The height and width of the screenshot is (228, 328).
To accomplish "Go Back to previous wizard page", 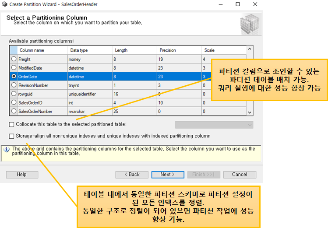I will click(132, 175).
